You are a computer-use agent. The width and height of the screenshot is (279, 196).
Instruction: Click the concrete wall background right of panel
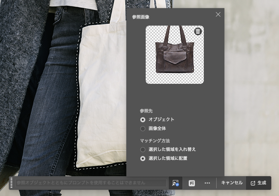[252, 97]
